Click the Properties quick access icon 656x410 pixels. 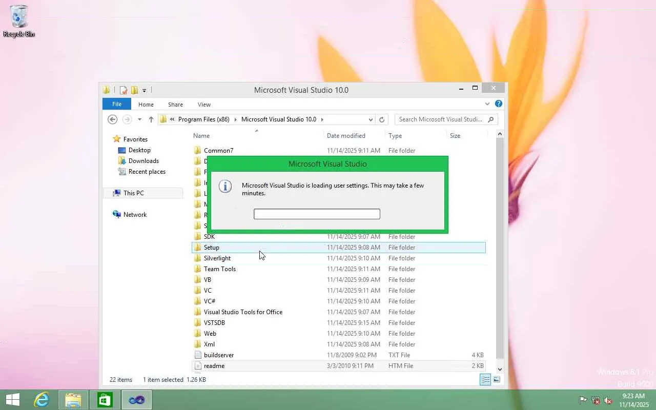pyautogui.click(x=124, y=90)
